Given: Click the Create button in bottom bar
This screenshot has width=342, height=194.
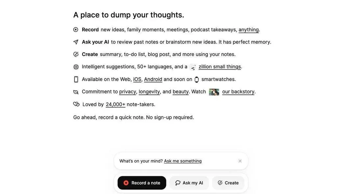Looking at the screenshot, I should 228,183.
